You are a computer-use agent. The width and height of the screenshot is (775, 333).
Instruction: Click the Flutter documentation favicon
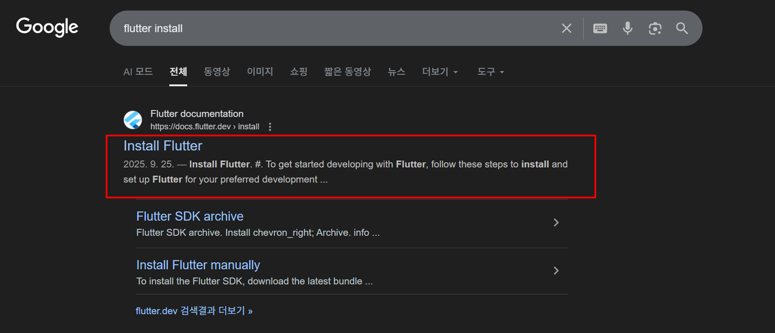coord(133,120)
